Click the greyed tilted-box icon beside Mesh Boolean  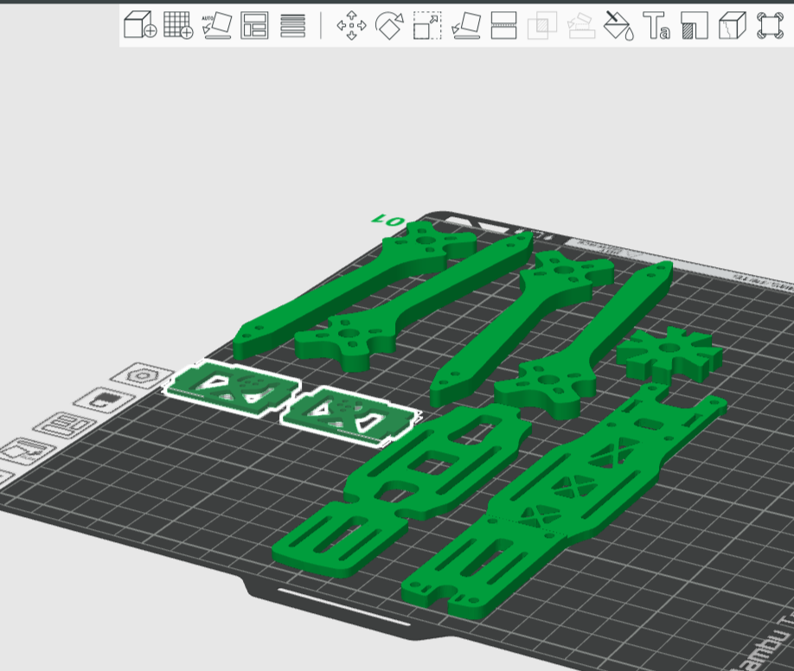580,25
